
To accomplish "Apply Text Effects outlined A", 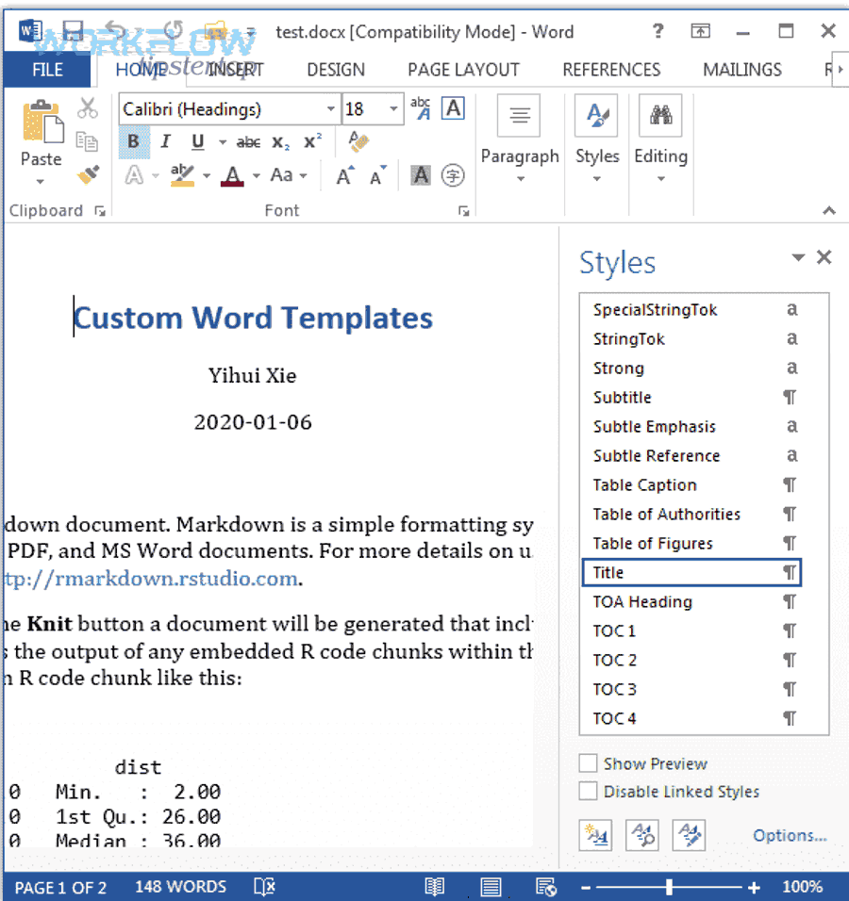I will [133, 174].
